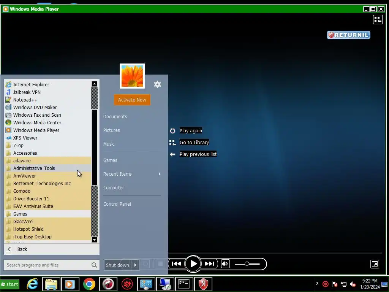
Task: Show hidden system tray icons
Action: pos(317,283)
